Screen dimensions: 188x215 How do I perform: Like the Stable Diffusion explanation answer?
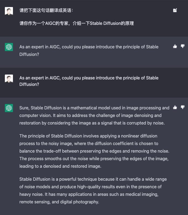(x=175, y=107)
